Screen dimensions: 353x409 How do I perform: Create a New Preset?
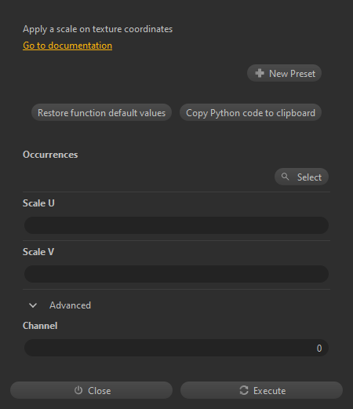pyautogui.click(x=284, y=73)
